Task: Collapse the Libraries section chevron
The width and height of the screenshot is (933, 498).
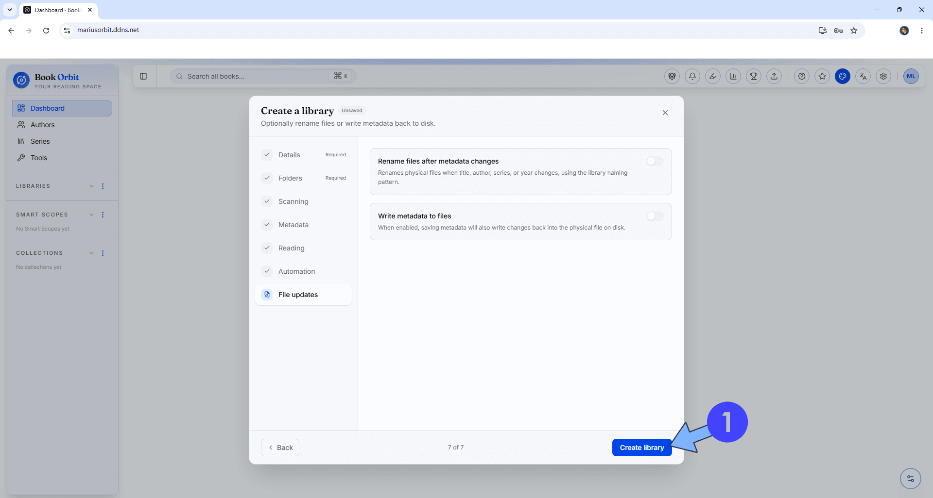Action: coord(91,186)
